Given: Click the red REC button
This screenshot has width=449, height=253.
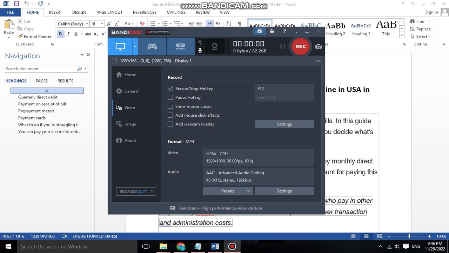Looking at the screenshot, I should [x=300, y=46].
